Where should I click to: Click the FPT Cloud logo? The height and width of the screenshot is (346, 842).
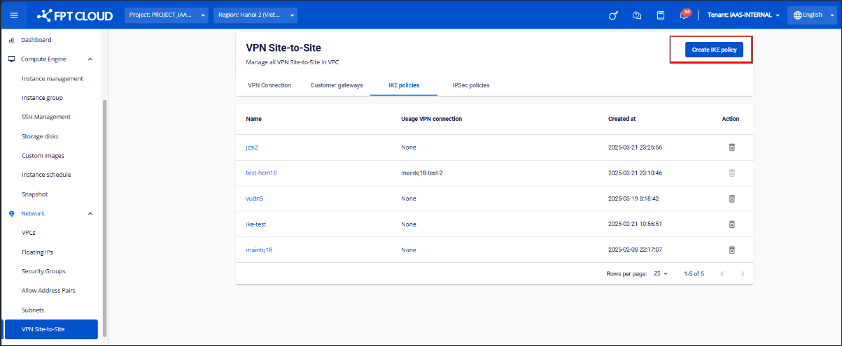pyautogui.click(x=75, y=15)
